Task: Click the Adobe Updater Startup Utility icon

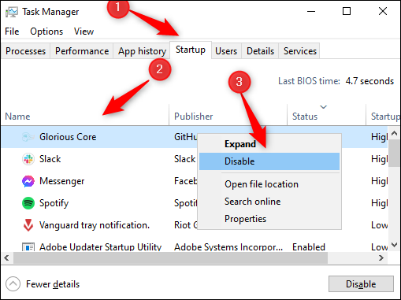Action: (28, 247)
